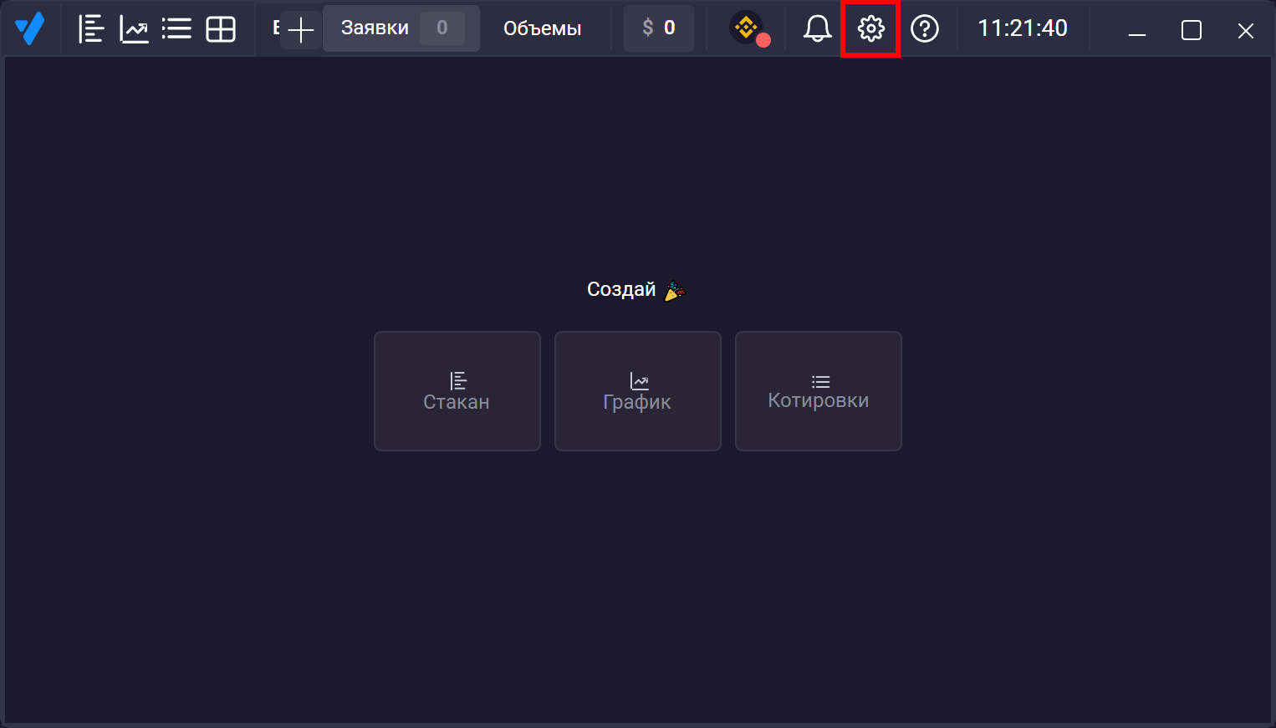Minimize the terminal window
Viewport: 1276px width, 728px height.
click(x=1136, y=31)
